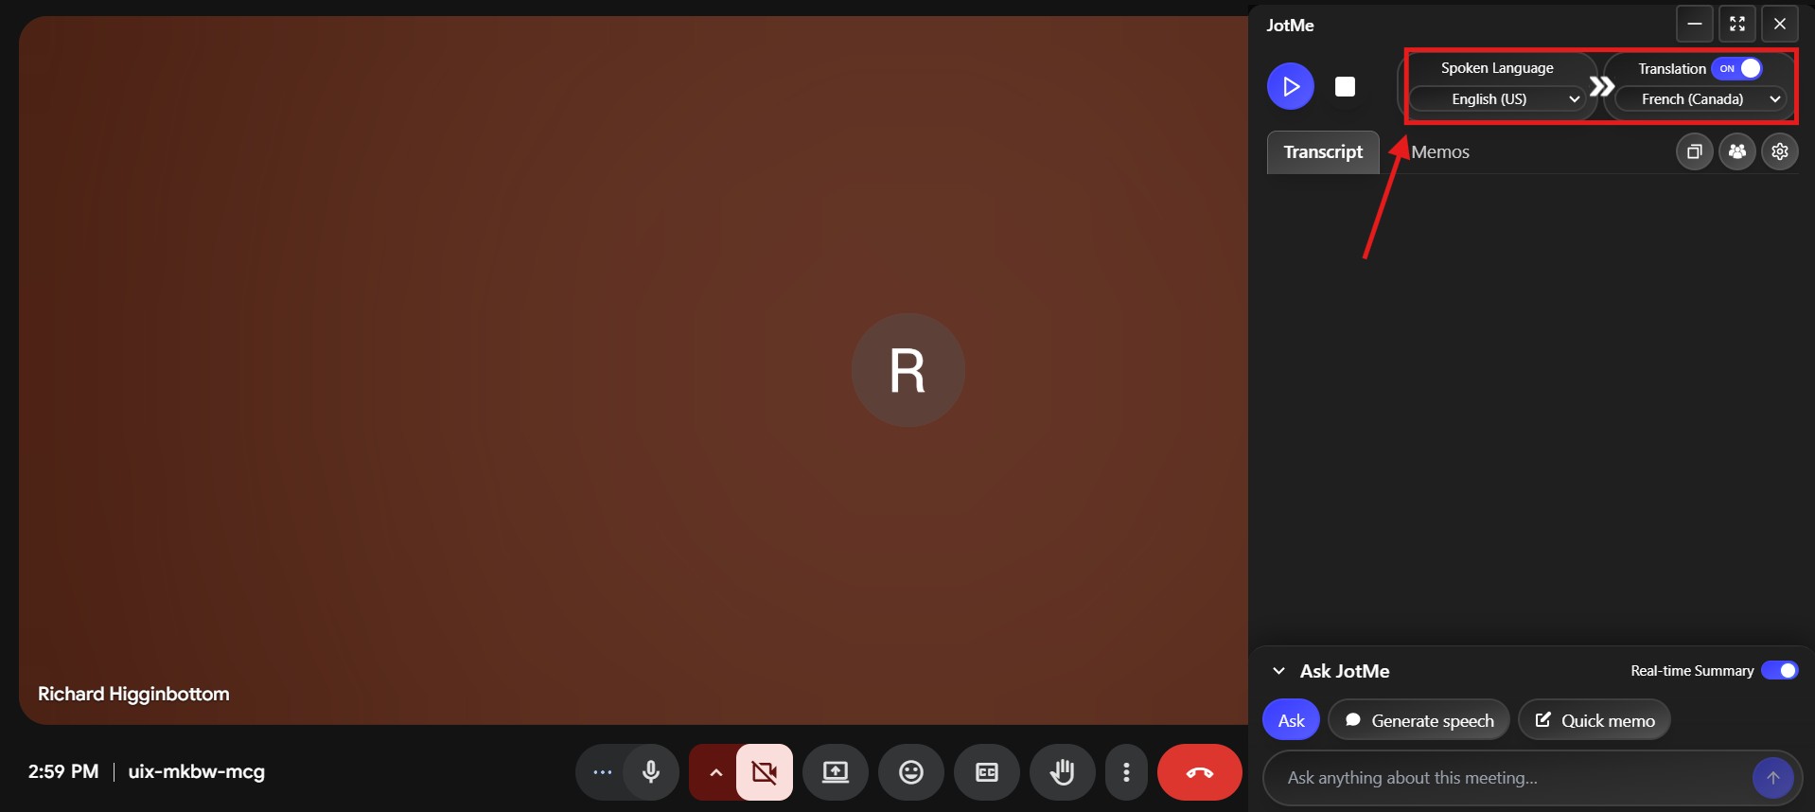
Task: Mute the microphone in the meeting bar
Action: (x=650, y=772)
